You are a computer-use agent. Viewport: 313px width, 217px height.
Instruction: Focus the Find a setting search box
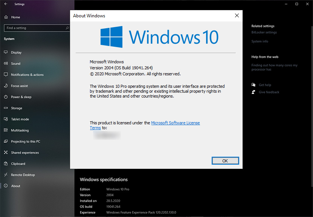pyautogui.click(x=37, y=28)
